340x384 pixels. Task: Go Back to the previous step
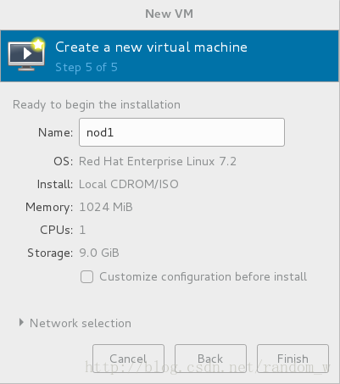point(210,359)
